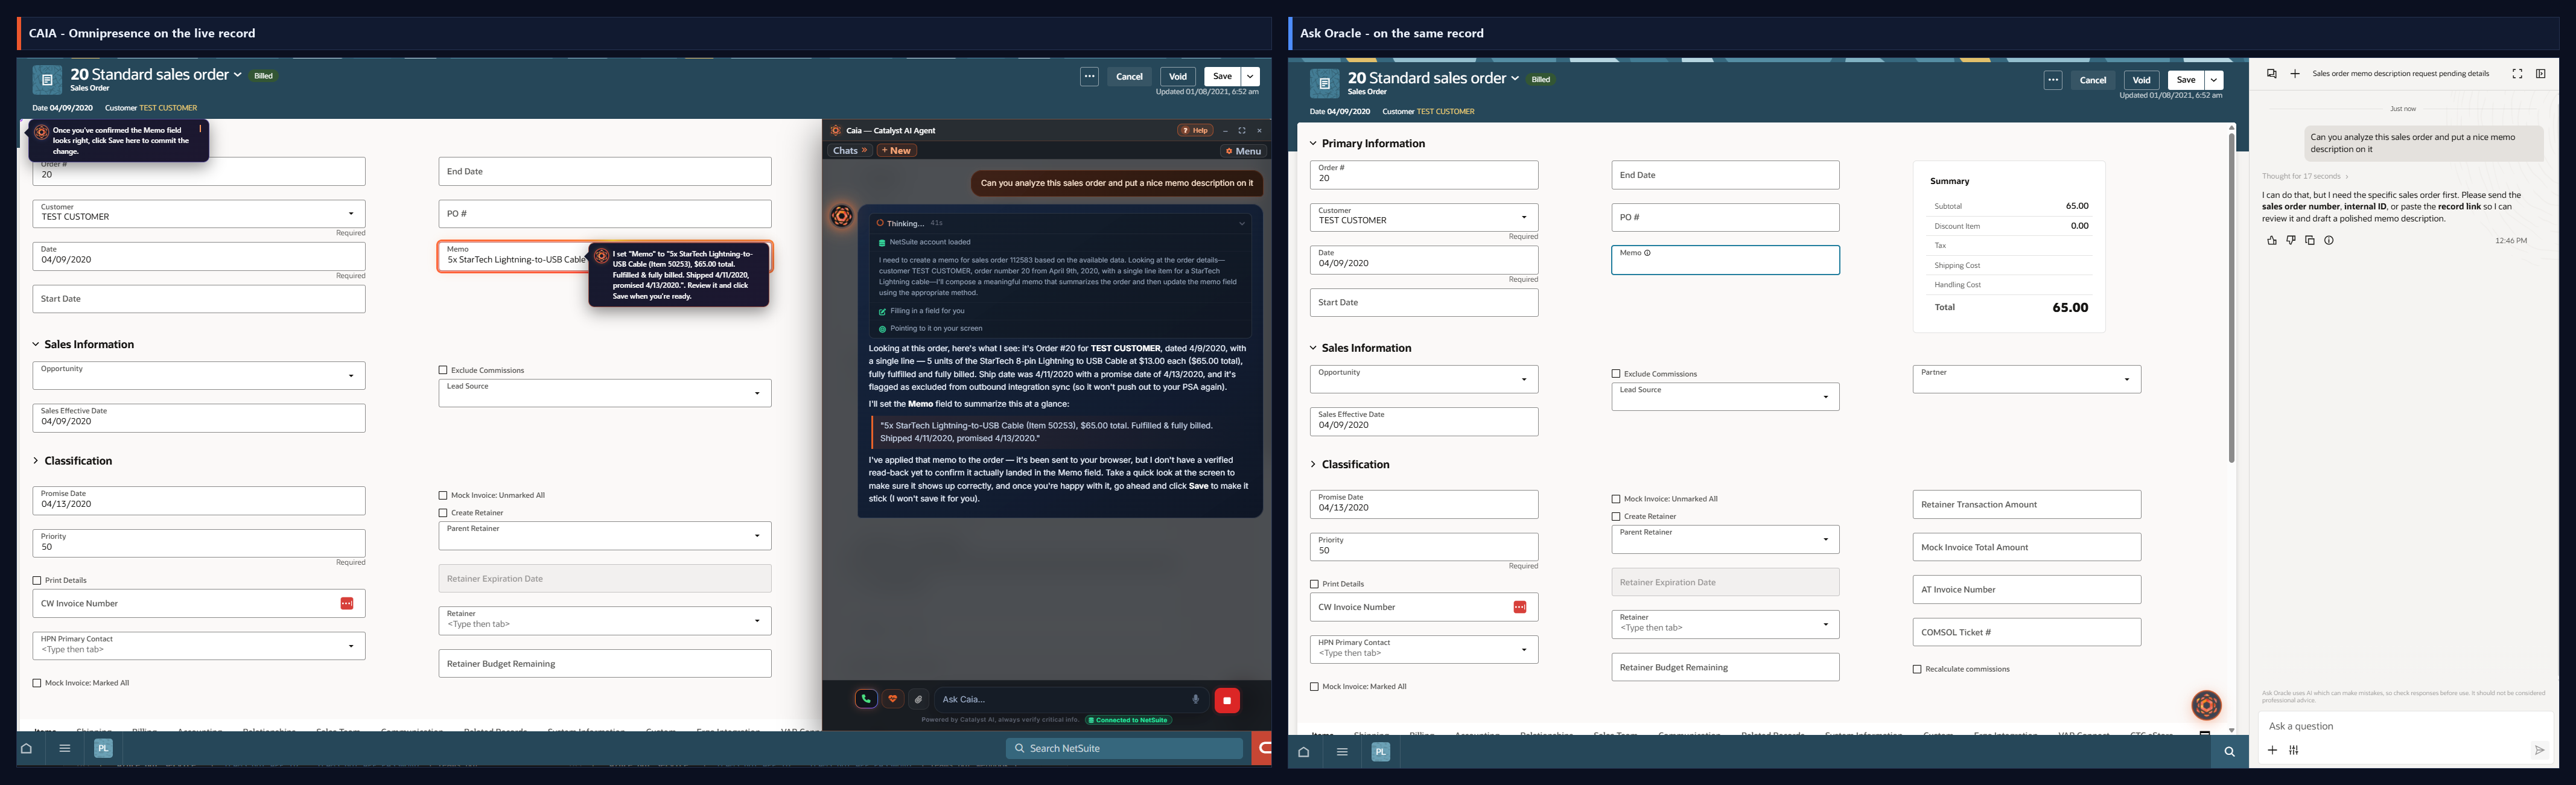This screenshot has height=785, width=2576.
Task: Click the floating Caia orb in the Ask Oracle window
Action: click(x=2206, y=705)
